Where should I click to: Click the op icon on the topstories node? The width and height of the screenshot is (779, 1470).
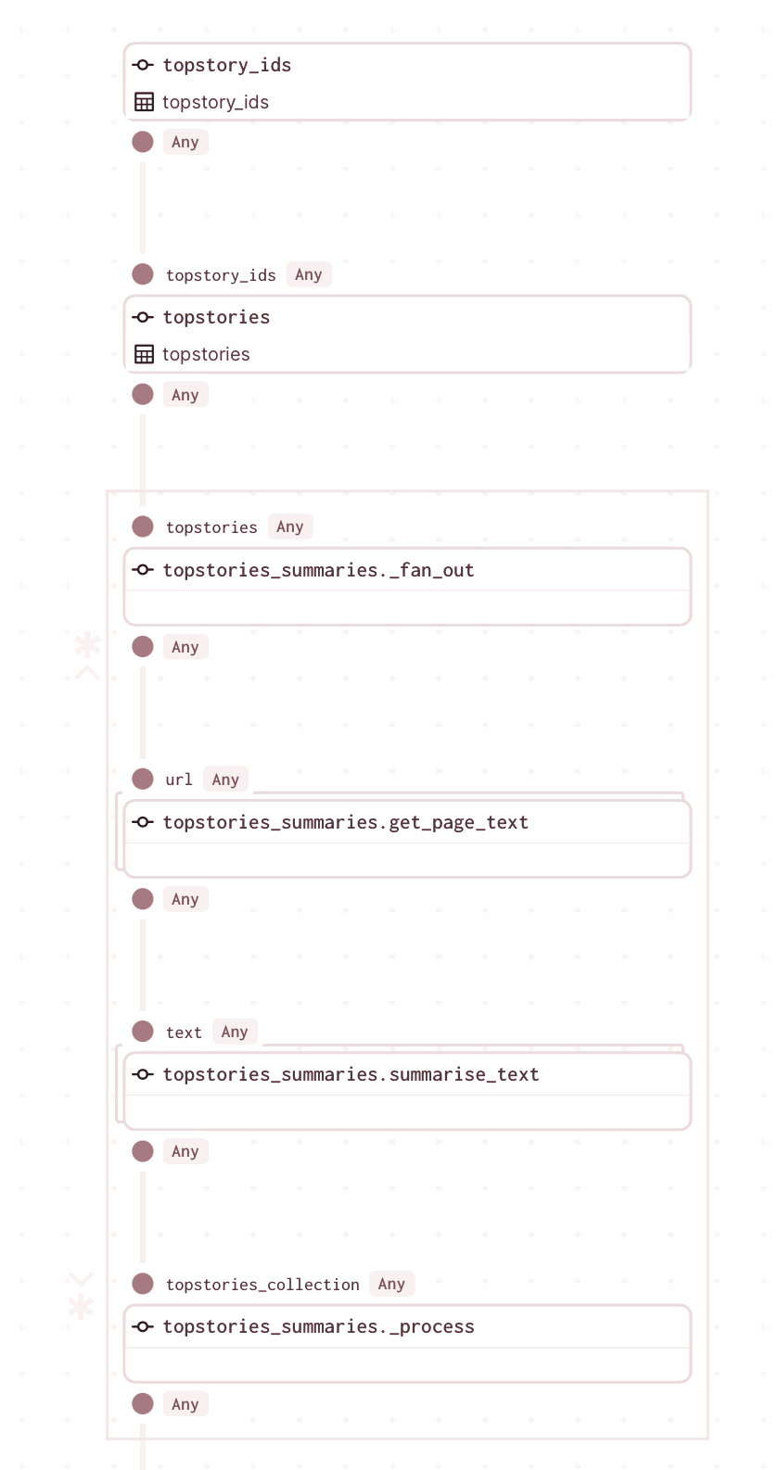143,317
